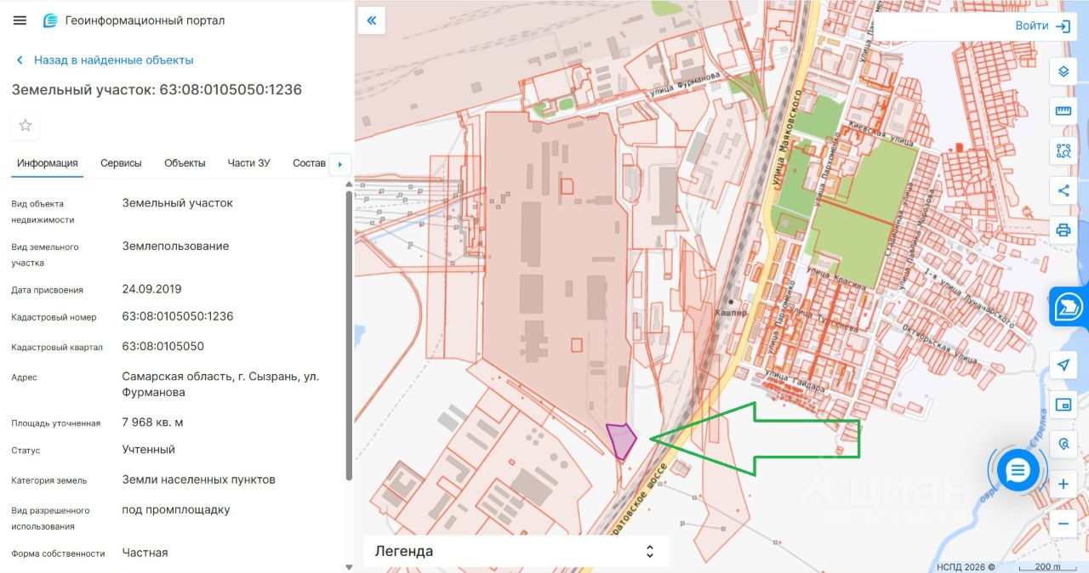Screen dimensions: 1089x573
Task: Click the location search tool icon
Action: 1063,444
